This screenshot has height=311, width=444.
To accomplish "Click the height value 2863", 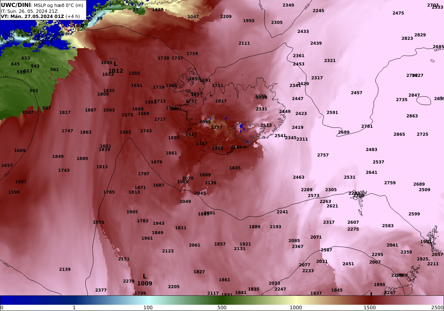I will tap(412, 116).
